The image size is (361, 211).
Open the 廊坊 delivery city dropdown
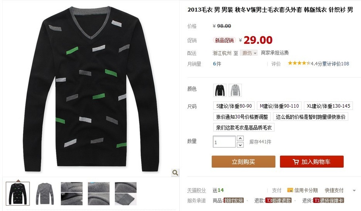coord(249,53)
